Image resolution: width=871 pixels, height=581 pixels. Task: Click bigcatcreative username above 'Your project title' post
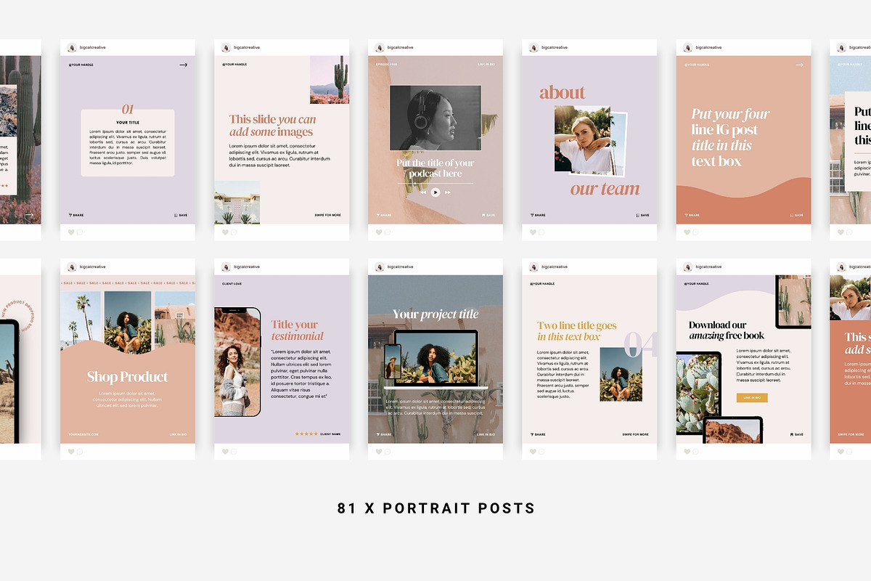point(399,267)
